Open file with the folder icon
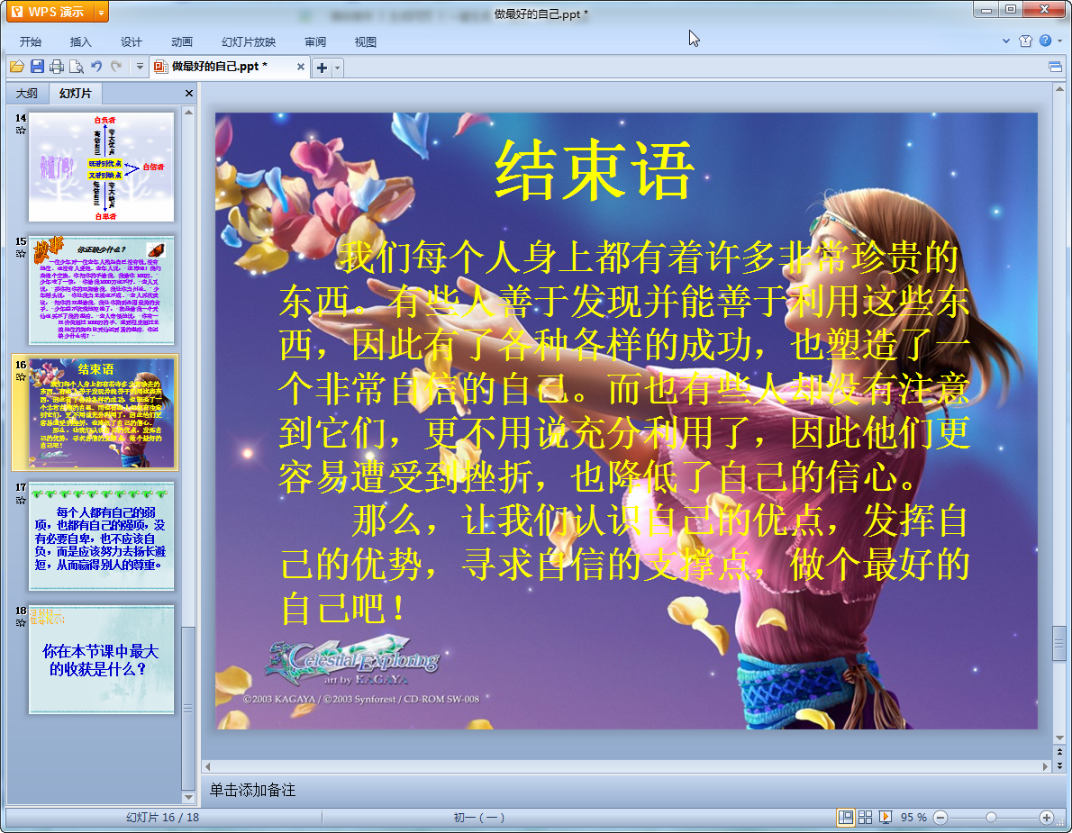This screenshot has width=1072, height=833. (17, 67)
